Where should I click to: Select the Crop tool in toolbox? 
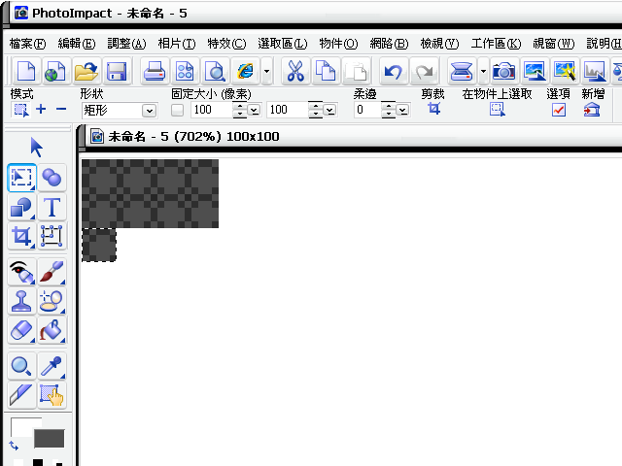(21, 236)
